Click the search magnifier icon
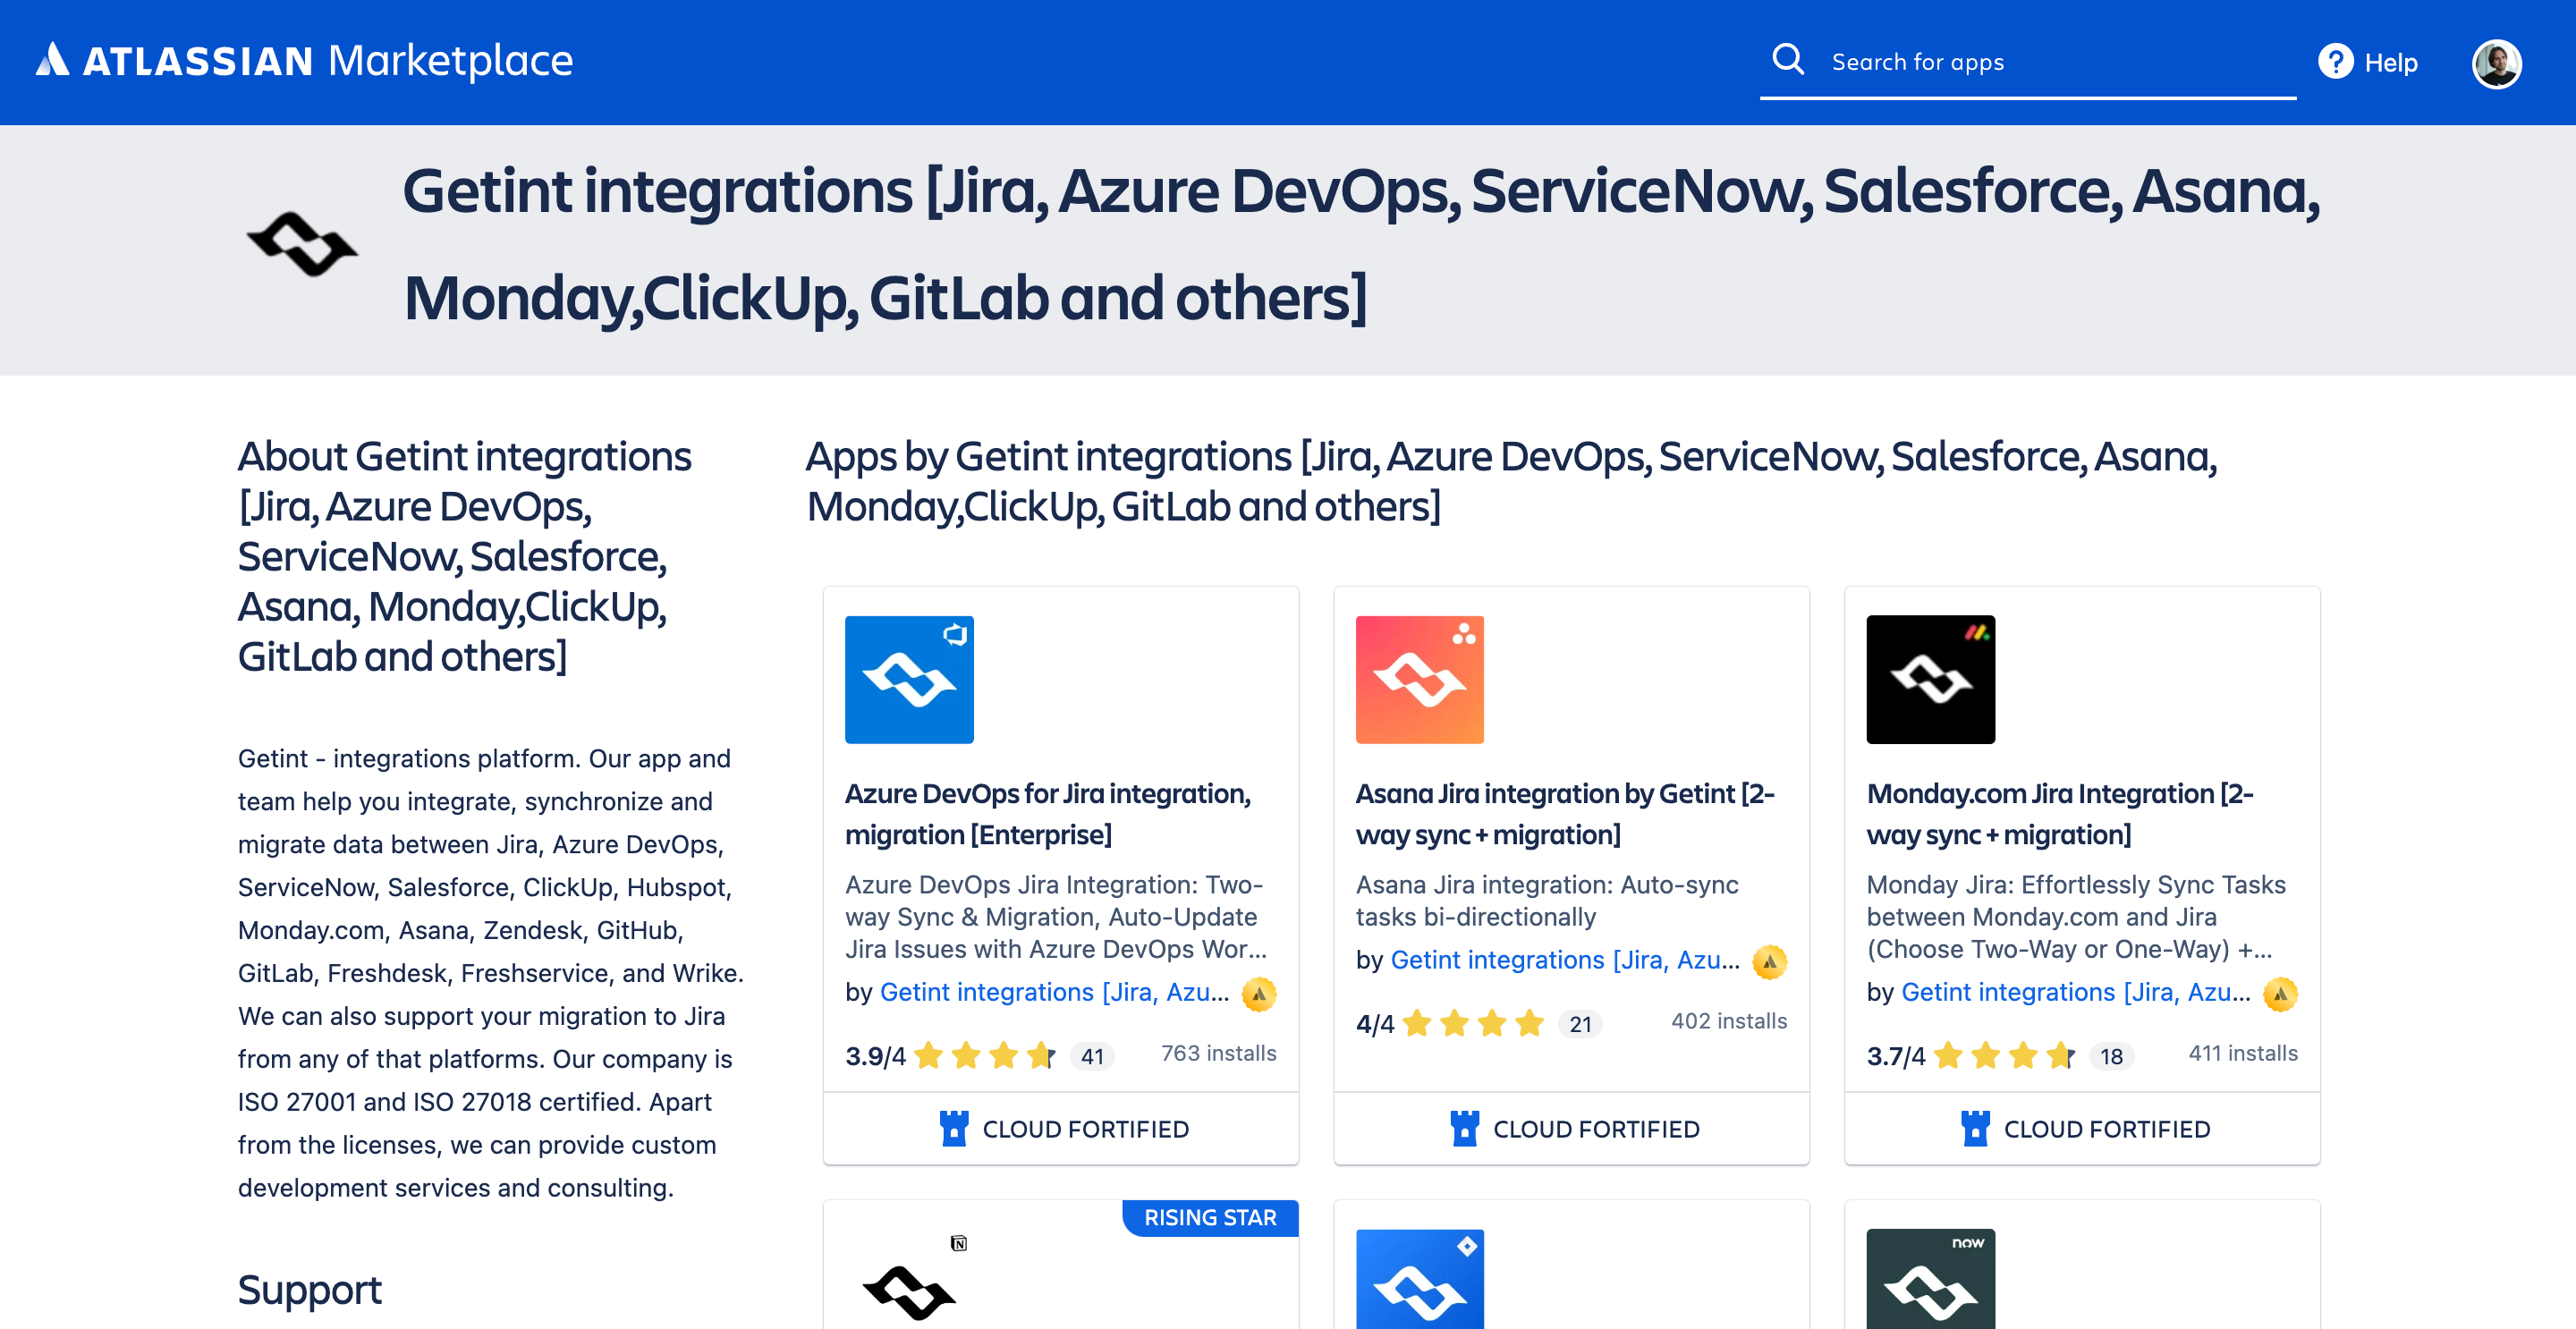The height and width of the screenshot is (1329, 2576). [x=1788, y=60]
